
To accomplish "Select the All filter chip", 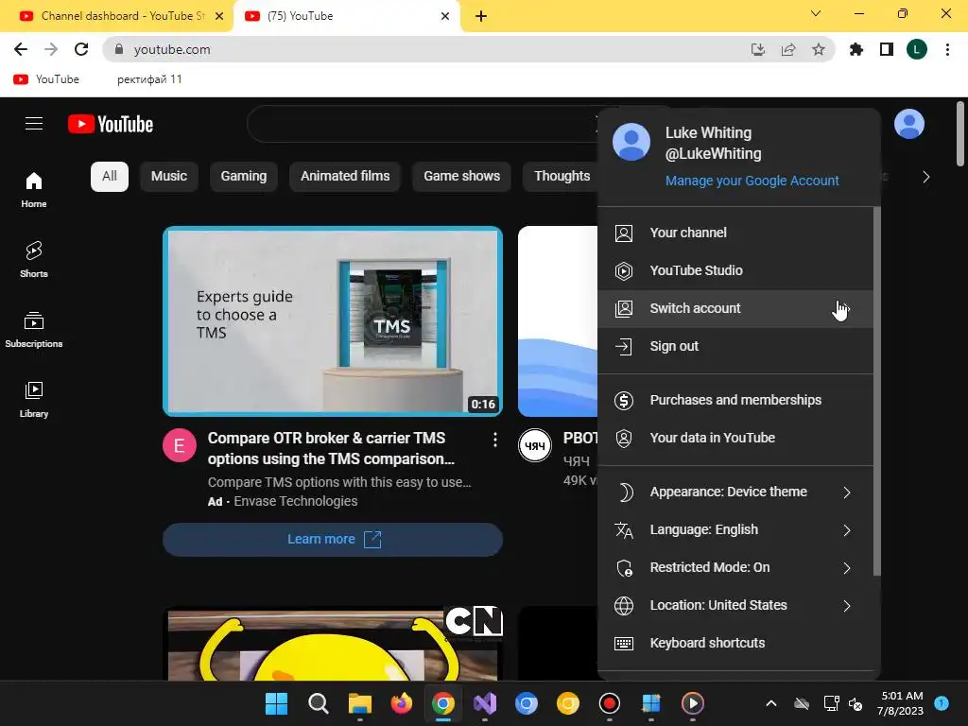I will [110, 177].
